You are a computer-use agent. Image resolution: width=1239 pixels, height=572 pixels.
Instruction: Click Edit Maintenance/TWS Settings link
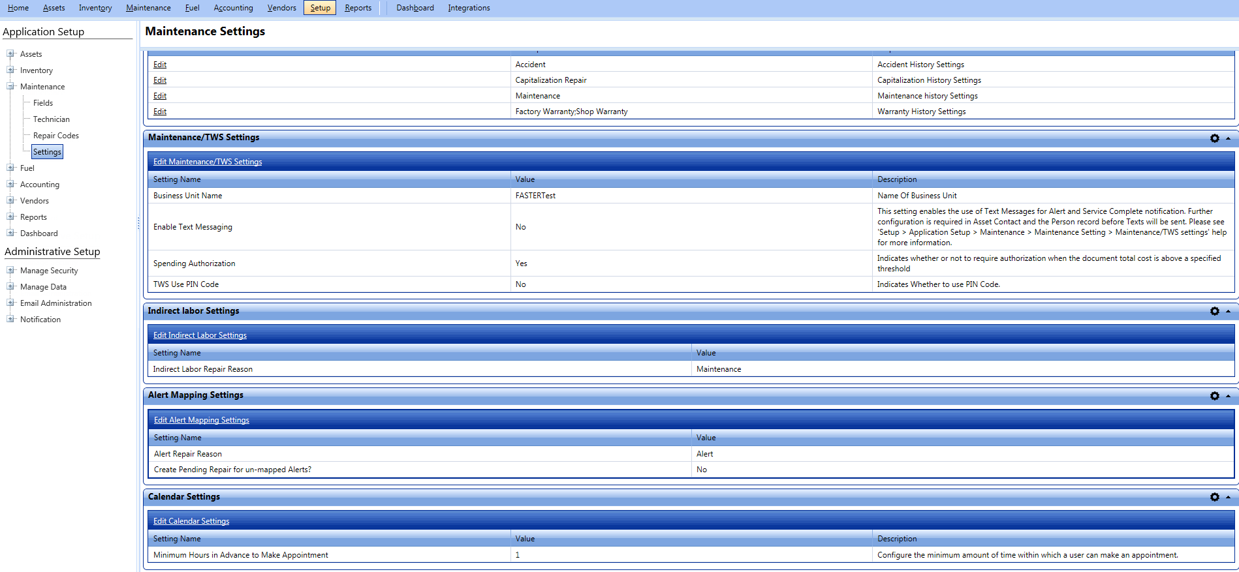coord(208,162)
